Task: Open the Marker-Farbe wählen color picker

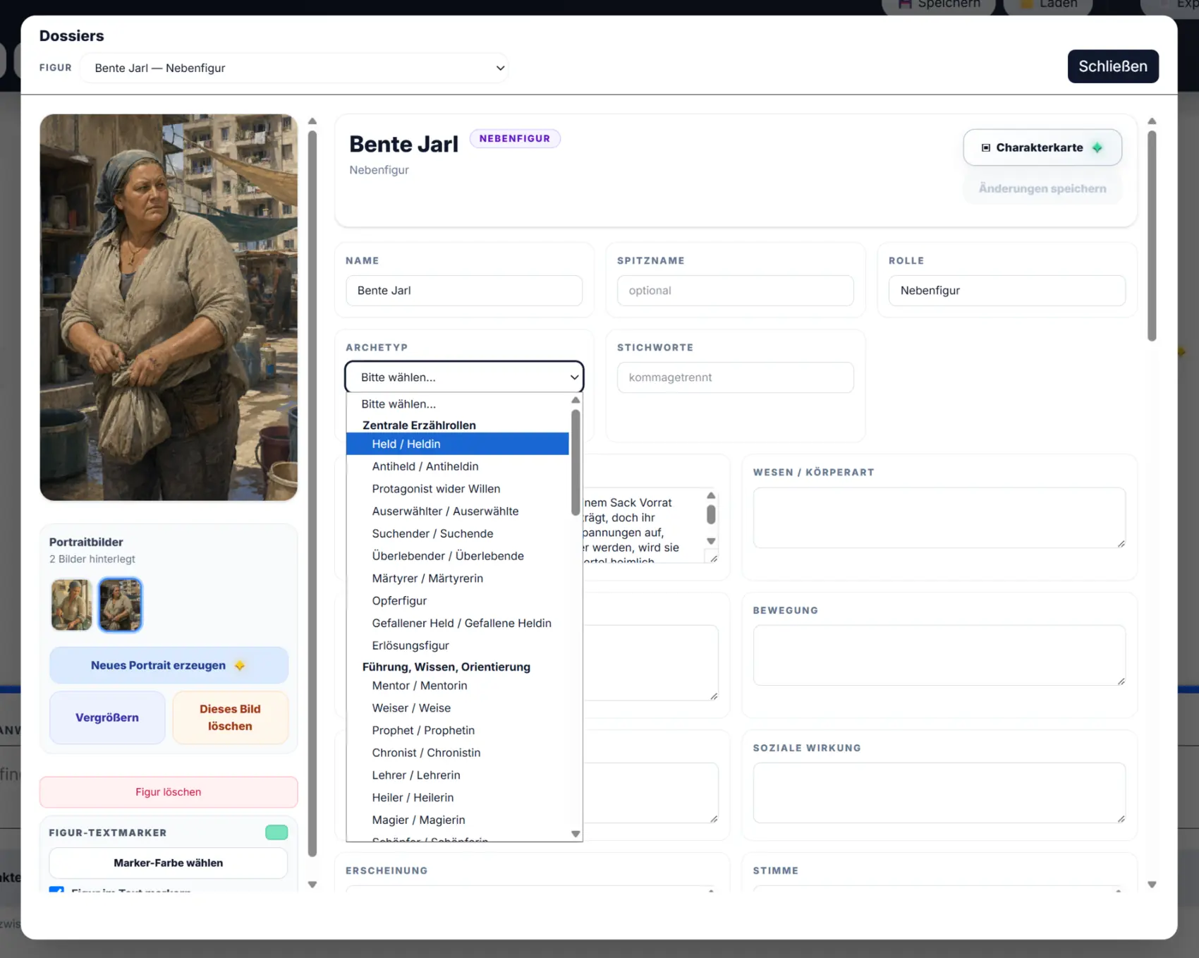Action: click(169, 863)
